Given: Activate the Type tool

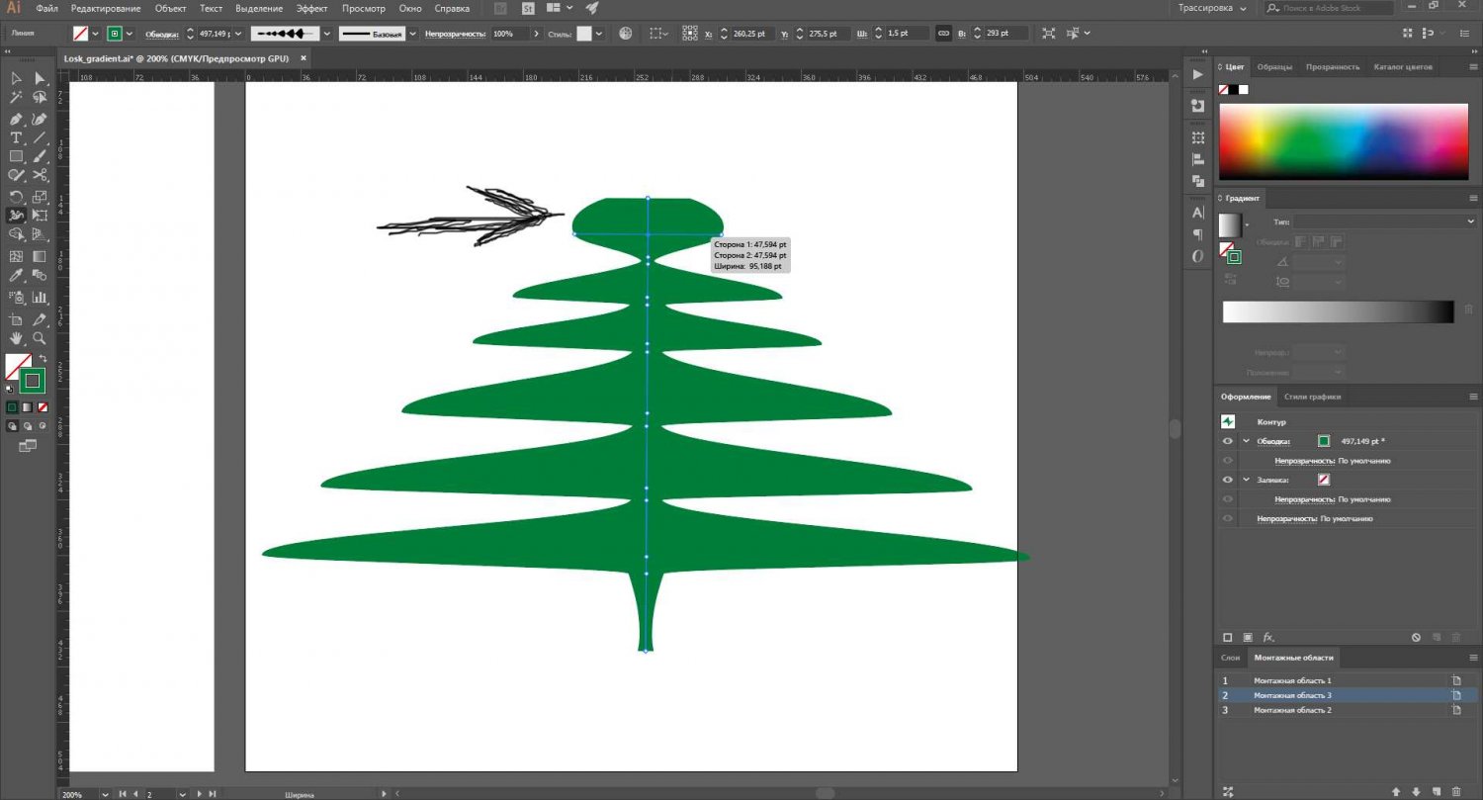Looking at the screenshot, I should 17,137.
